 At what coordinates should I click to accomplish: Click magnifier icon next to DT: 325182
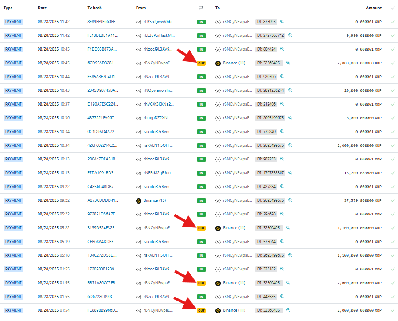[x=282, y=269]
